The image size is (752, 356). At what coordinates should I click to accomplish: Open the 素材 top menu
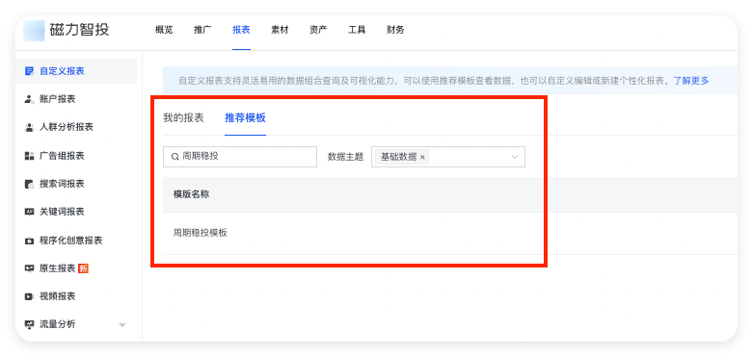tap(280, 30)
